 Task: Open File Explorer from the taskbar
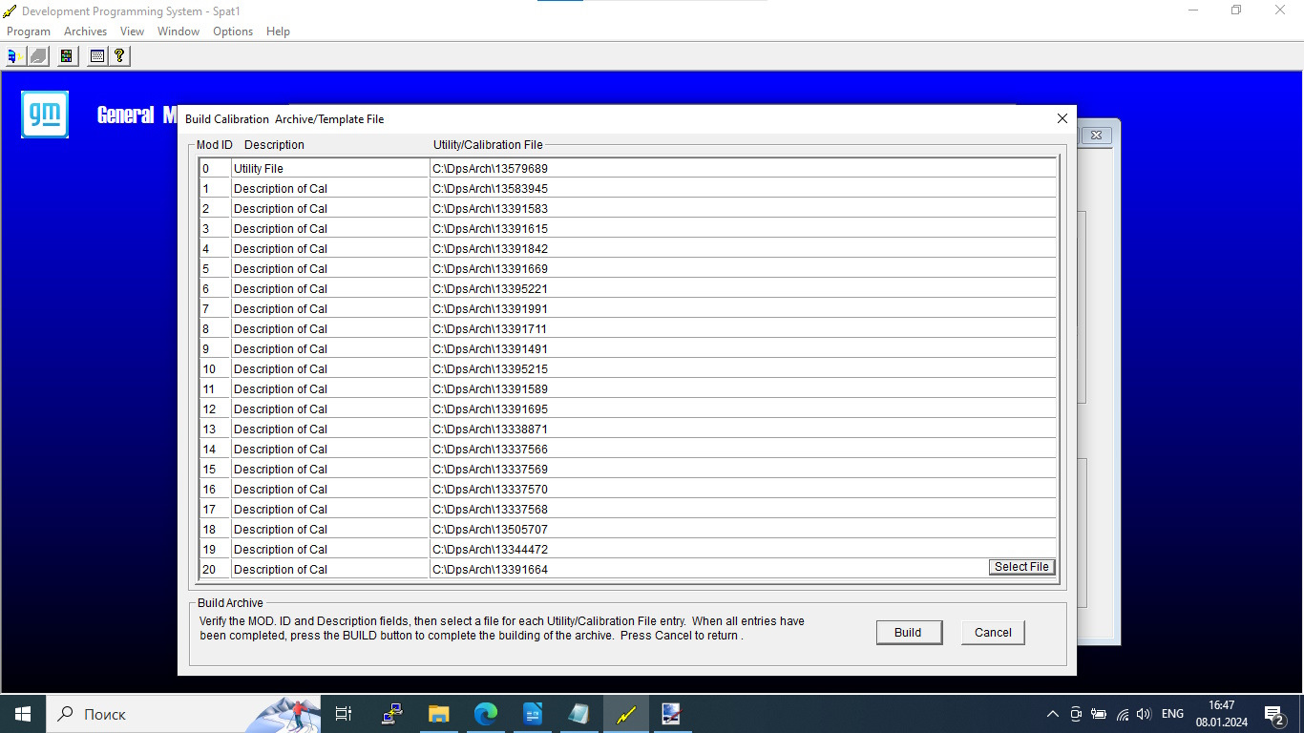point(438,714)
